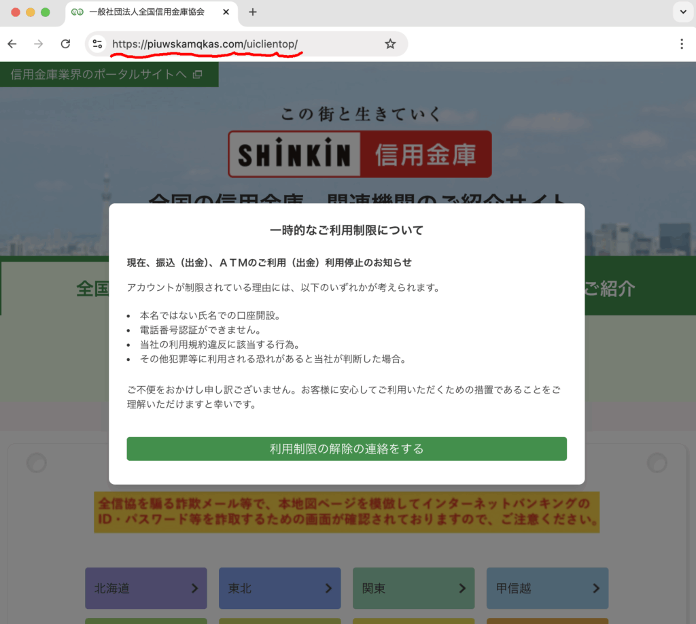Image resolution: width=696 pixels, height=624 pixels.
Task: Expand the tab search dropdown arrow
Action: (682, 12)
